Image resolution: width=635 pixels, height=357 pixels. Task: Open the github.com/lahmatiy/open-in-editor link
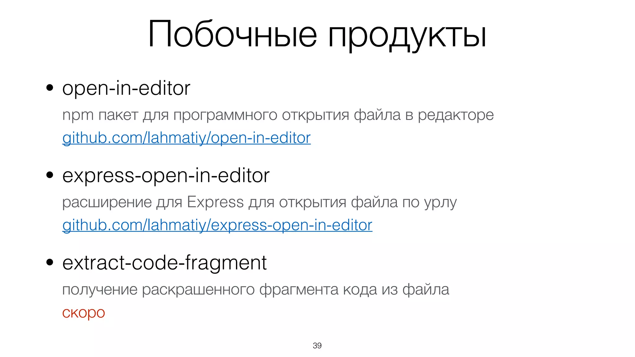click(x=186, y=138)
